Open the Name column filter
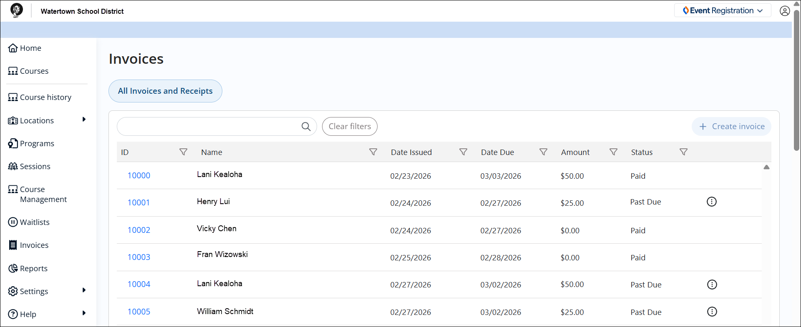This screenshot has width=801, height=327. (x=373, y=152)
